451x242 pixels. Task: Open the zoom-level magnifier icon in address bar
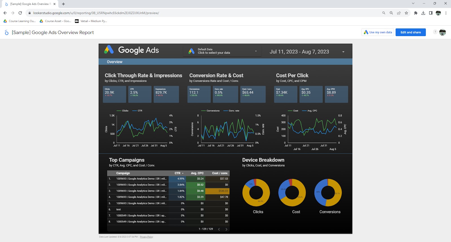tap(391, 13)
